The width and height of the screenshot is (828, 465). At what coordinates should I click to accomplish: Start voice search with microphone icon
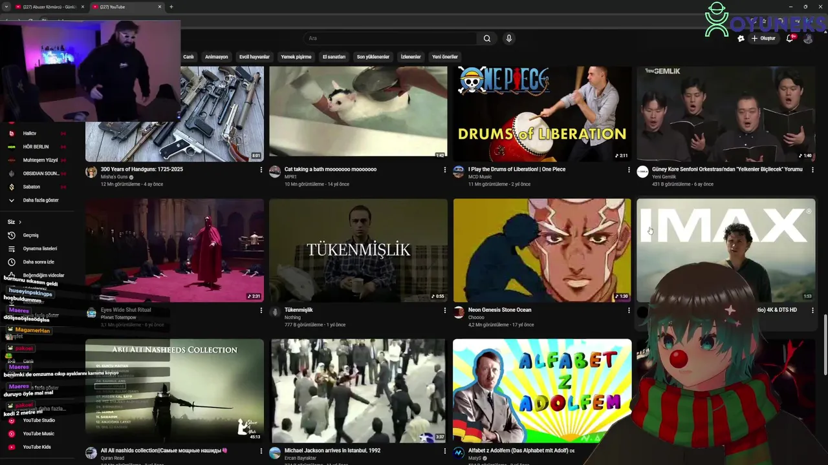click(x=509, y=38)
